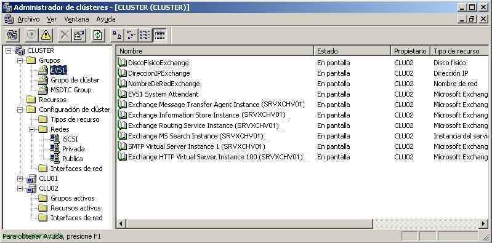
Task: Select the Publica network icon
Action: (55, 158)
